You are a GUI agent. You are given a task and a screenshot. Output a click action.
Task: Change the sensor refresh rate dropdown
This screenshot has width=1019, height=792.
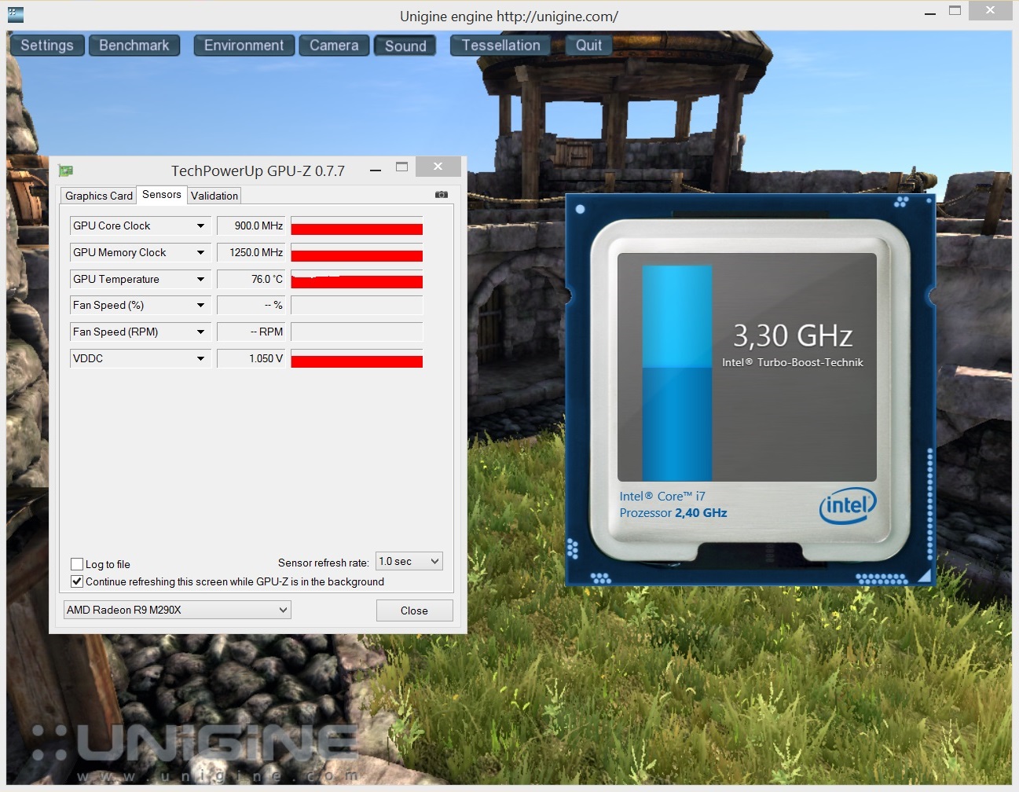(409, 561)
